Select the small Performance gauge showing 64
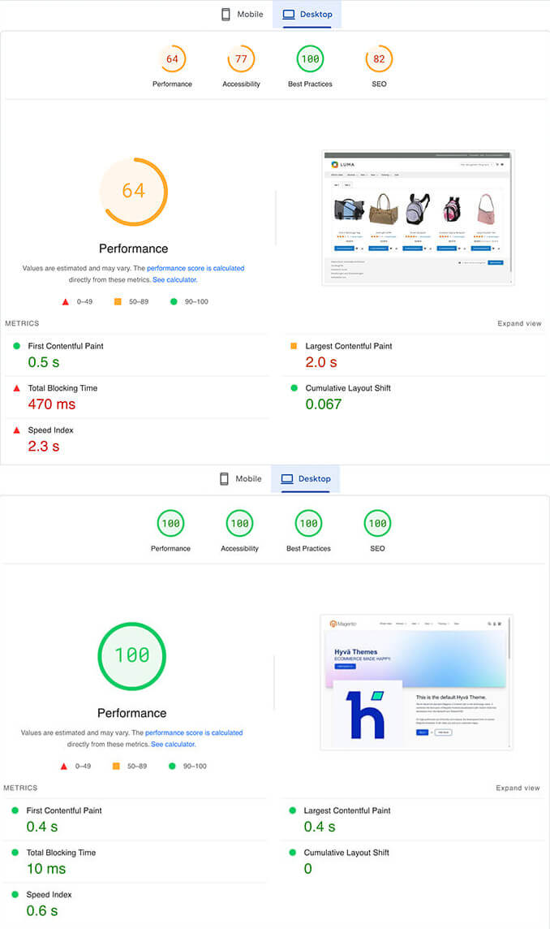This screenshot has height=929, width=550. pyautogui.click(x=172, y=59)
